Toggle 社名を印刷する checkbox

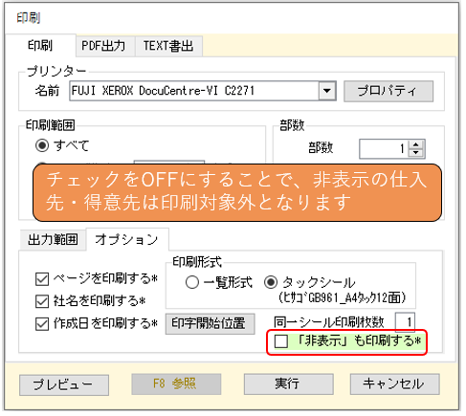42,301
